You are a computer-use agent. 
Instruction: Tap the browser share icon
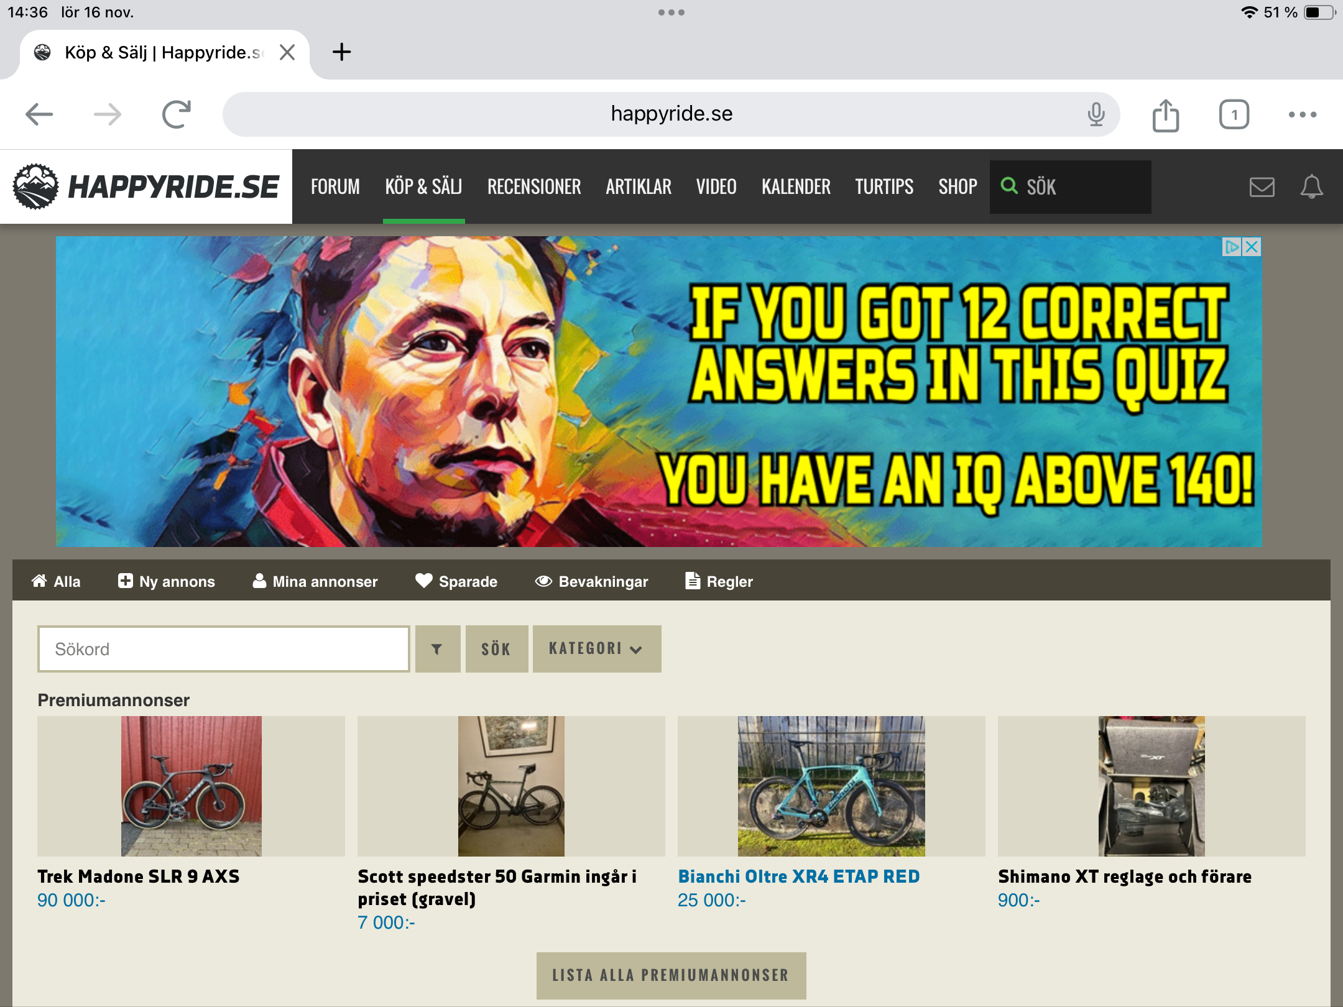(x=1165, y=115)
